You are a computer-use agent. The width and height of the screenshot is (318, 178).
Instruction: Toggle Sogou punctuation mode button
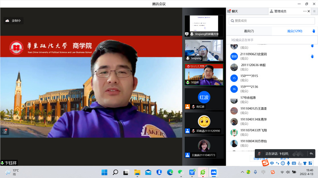(x=277, y=163)
